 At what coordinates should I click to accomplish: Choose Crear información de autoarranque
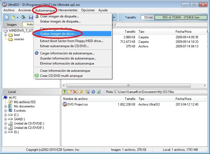click(x=73, y=71)
